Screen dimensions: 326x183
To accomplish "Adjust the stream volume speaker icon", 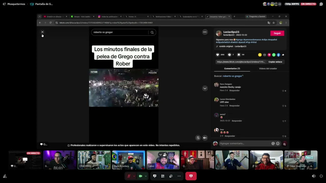I will (314, 176).
